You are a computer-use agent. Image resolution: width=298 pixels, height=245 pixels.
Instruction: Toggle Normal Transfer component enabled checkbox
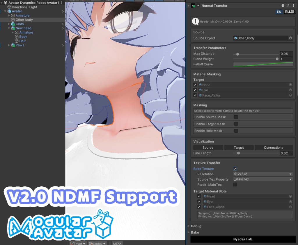click(198, 6)
